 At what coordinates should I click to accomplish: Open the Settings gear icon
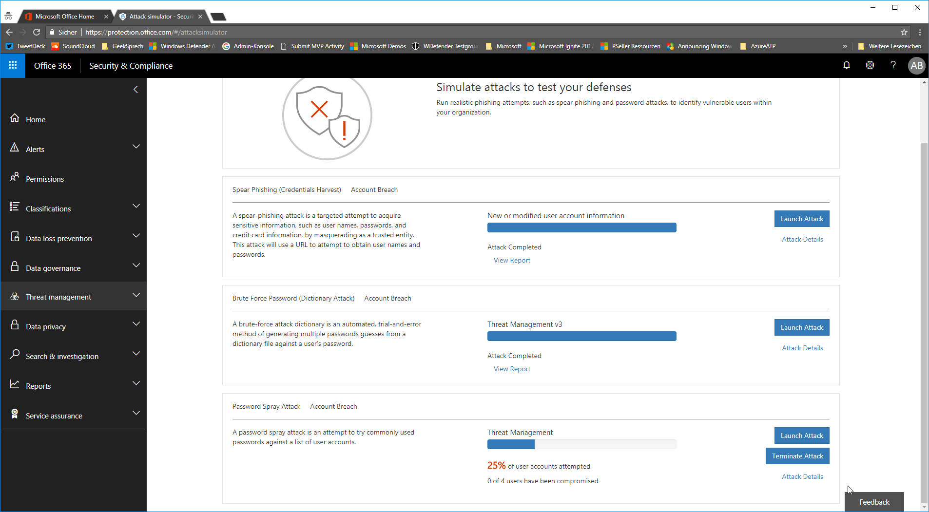[x=870, y=65]
